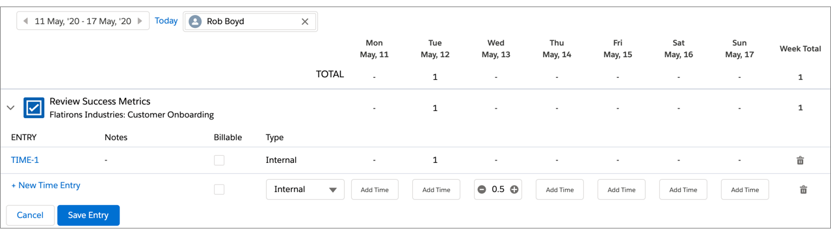This screenshot has height=235, width=831.
Task: Jump to Today
Action: click(166, 21)
